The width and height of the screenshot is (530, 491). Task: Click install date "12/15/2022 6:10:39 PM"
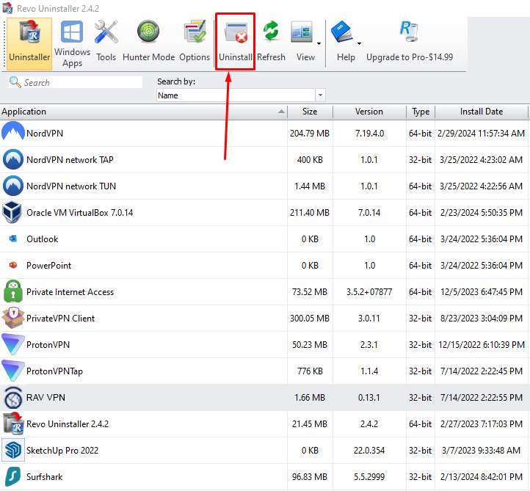pos(482,345)
